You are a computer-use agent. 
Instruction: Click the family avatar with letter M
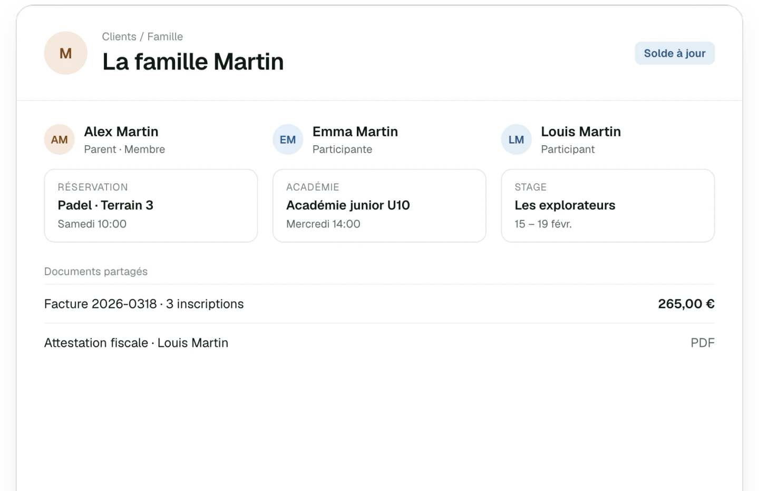click(x=65, y=53)
